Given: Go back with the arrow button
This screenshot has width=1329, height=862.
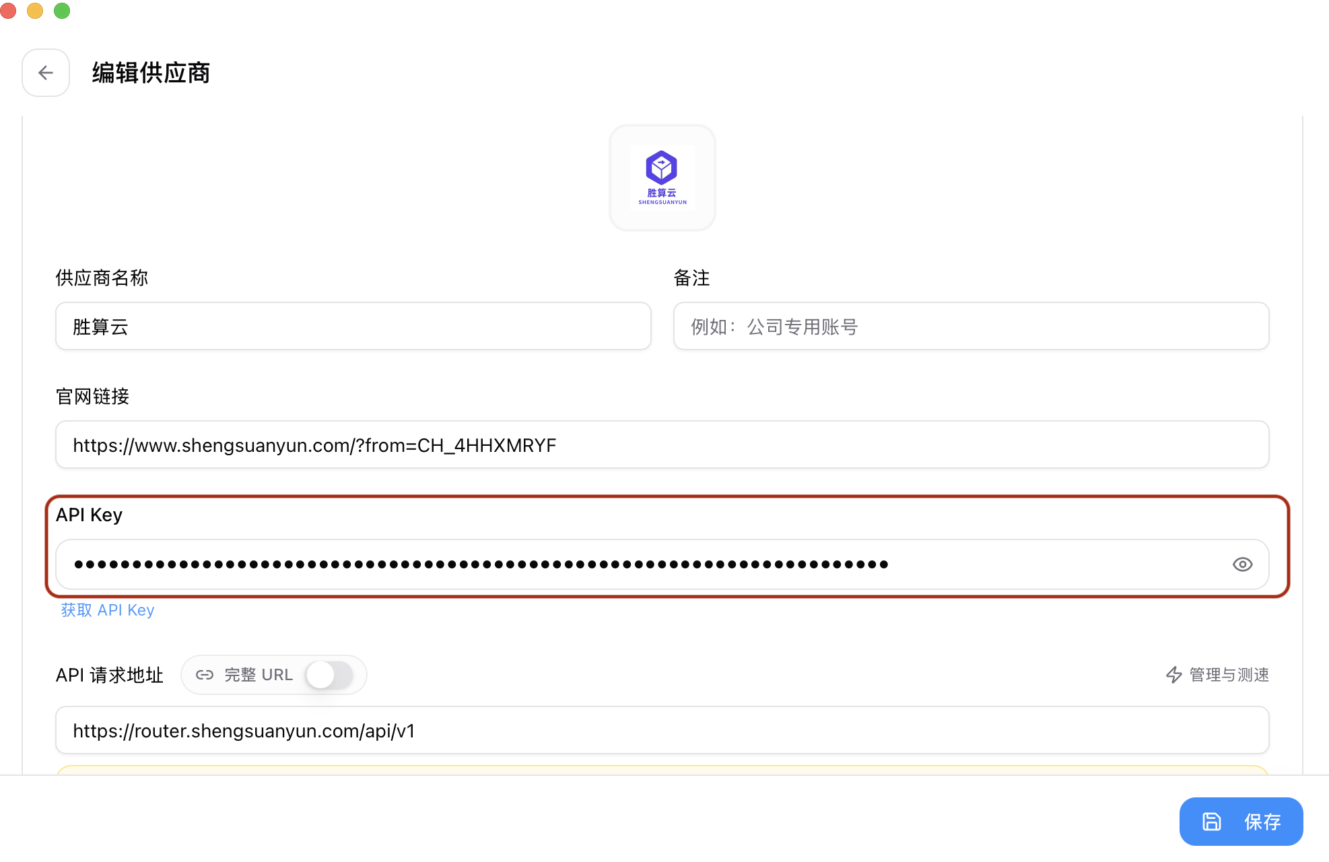Looking at the screenshot, I should (x=46, y=73).
